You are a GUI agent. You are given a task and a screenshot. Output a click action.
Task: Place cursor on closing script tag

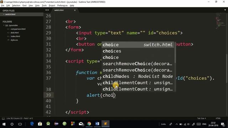click(x=77, y=112)
